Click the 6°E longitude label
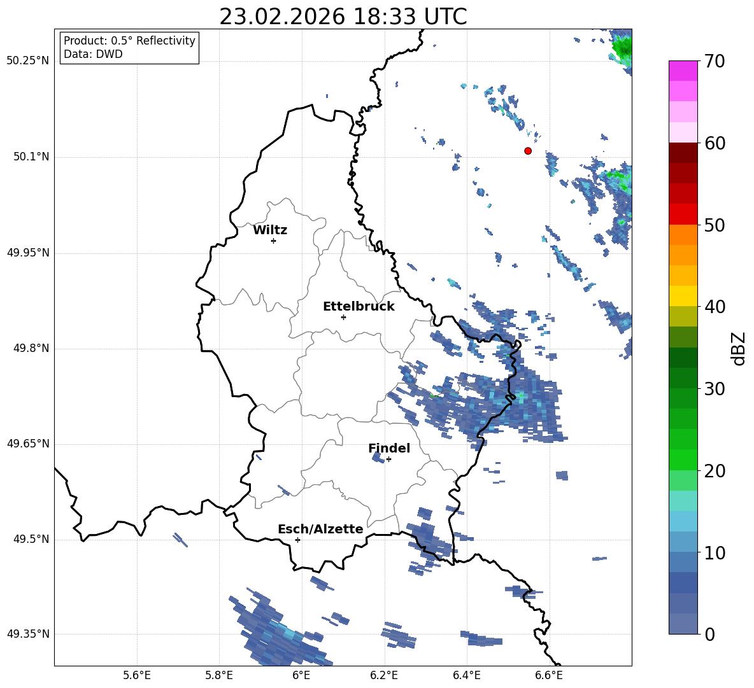 [301, 676]
